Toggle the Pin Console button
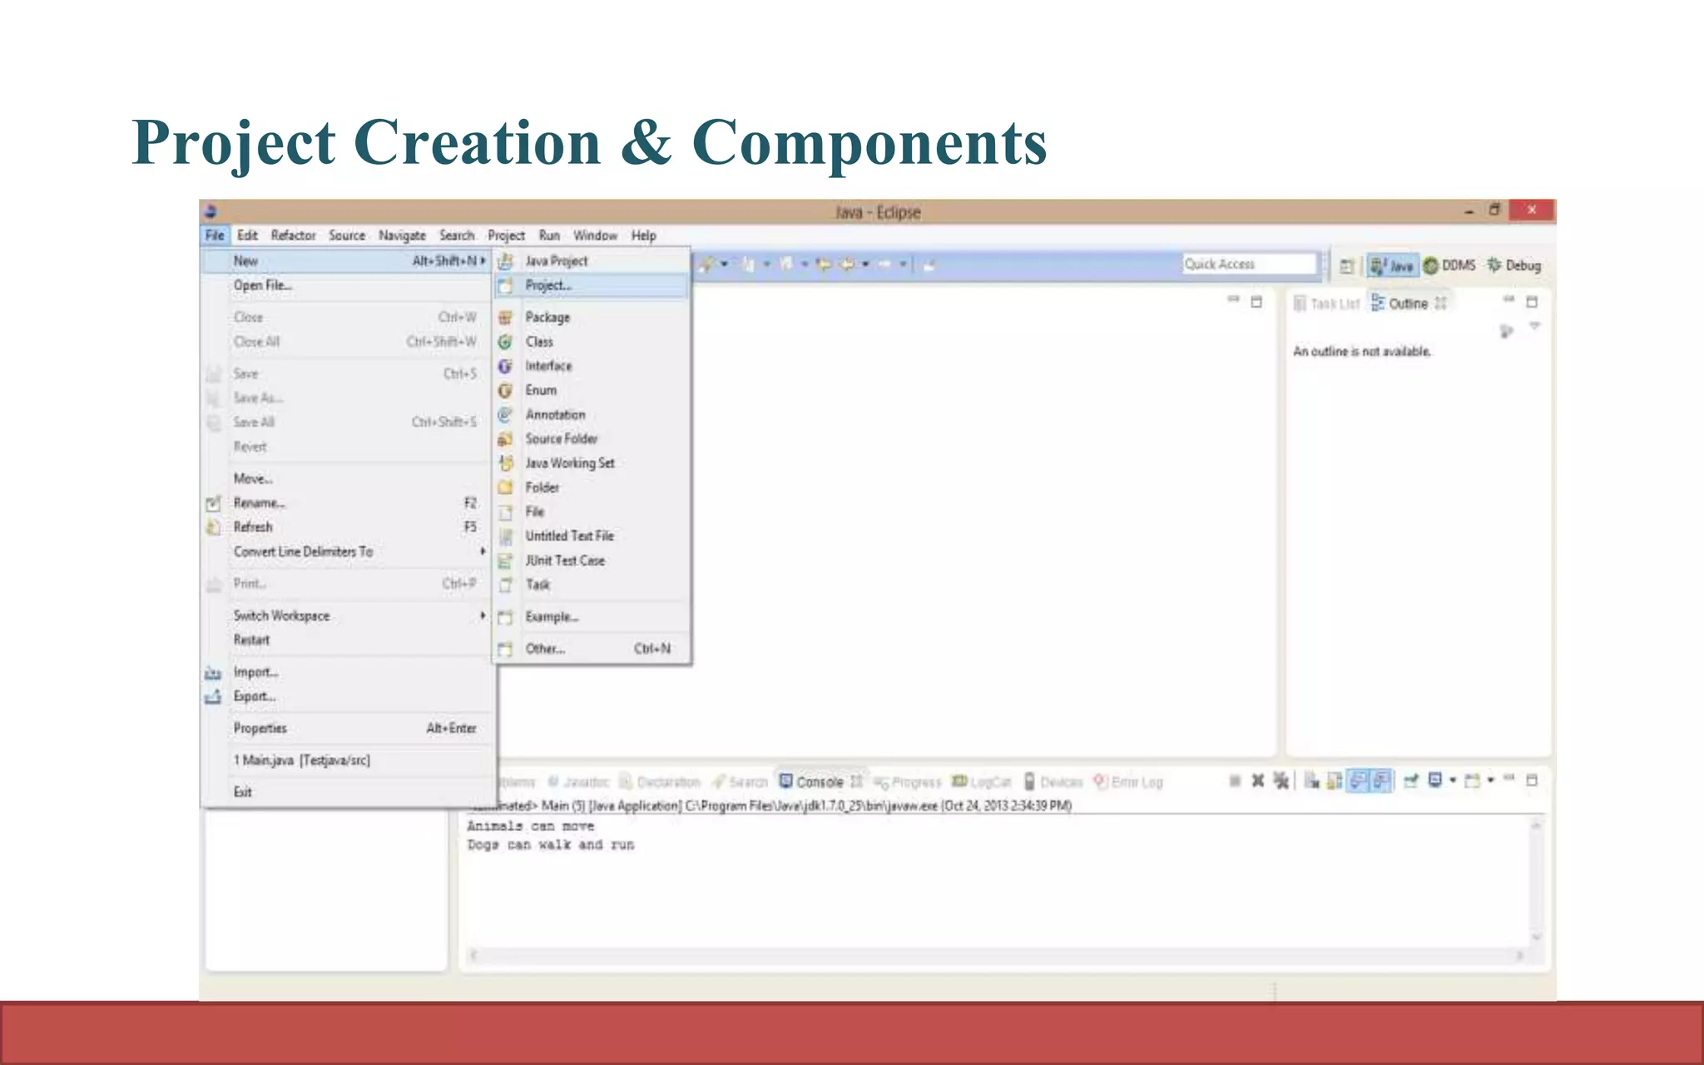The width and height of the screenshot is (1704, 1065). [1411, 781]
